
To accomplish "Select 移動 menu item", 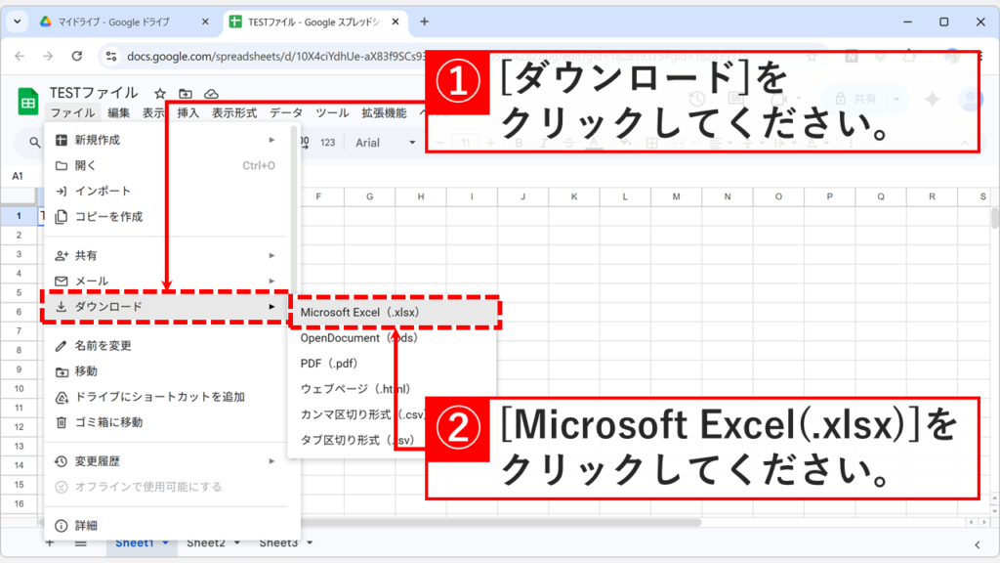I will coord(166,370).
